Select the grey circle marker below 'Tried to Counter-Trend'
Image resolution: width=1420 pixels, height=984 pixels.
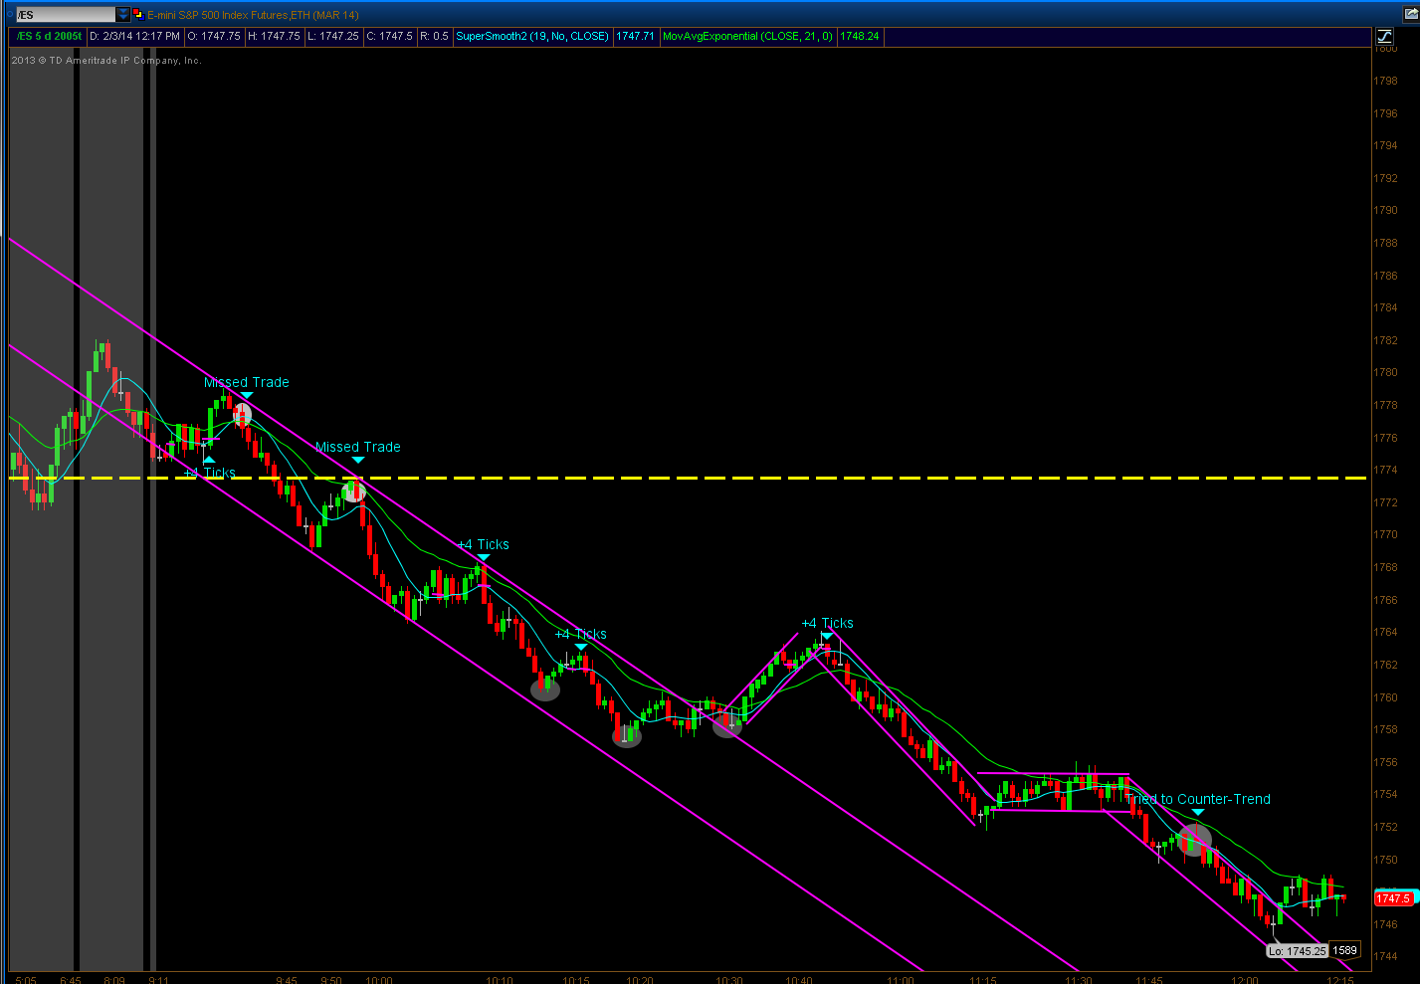(1194, 840)
